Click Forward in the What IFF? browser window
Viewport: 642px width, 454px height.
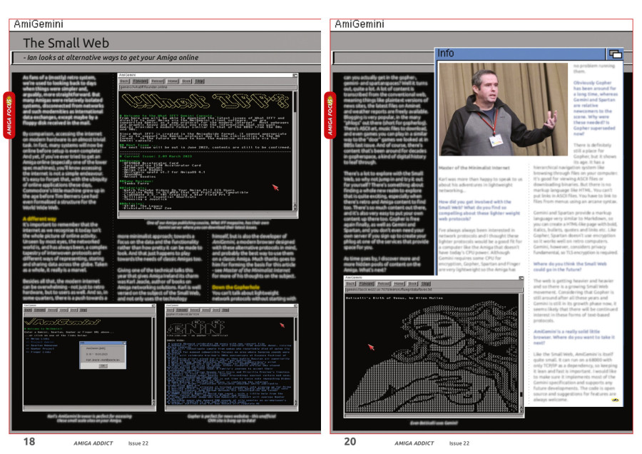(x=140, y=81)
